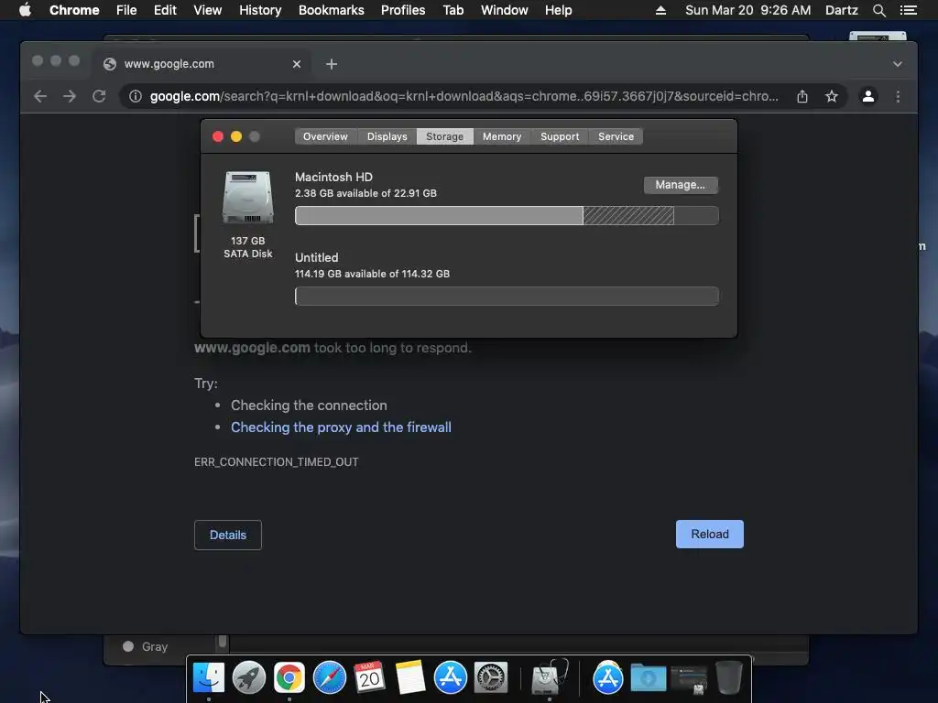Switch to the Overview tab

coord(325,136)
